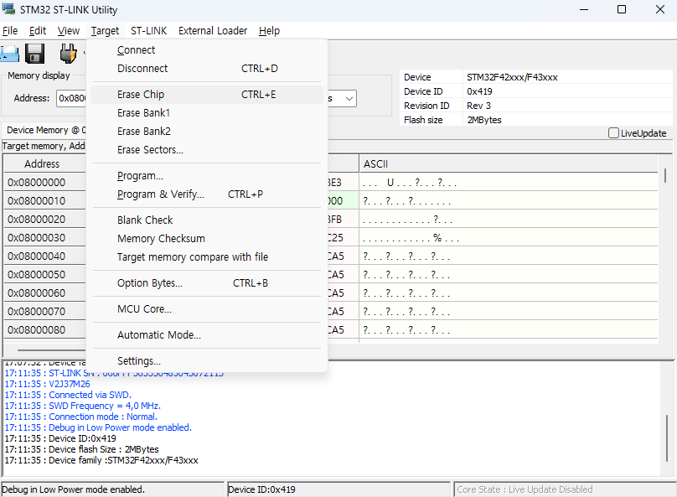Select address row 0x08000050
Image resolution: width=677 pixels, height=497 pixels.
(x=37, y=275)
